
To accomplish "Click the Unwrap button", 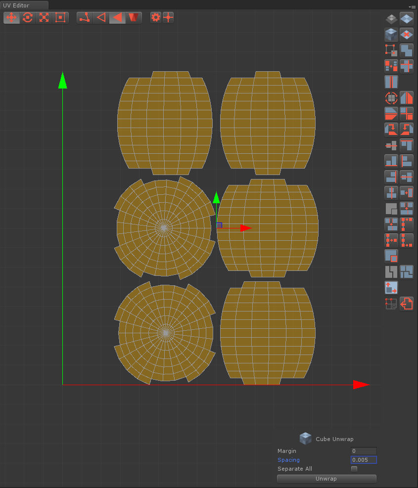I will click(326, 479).
